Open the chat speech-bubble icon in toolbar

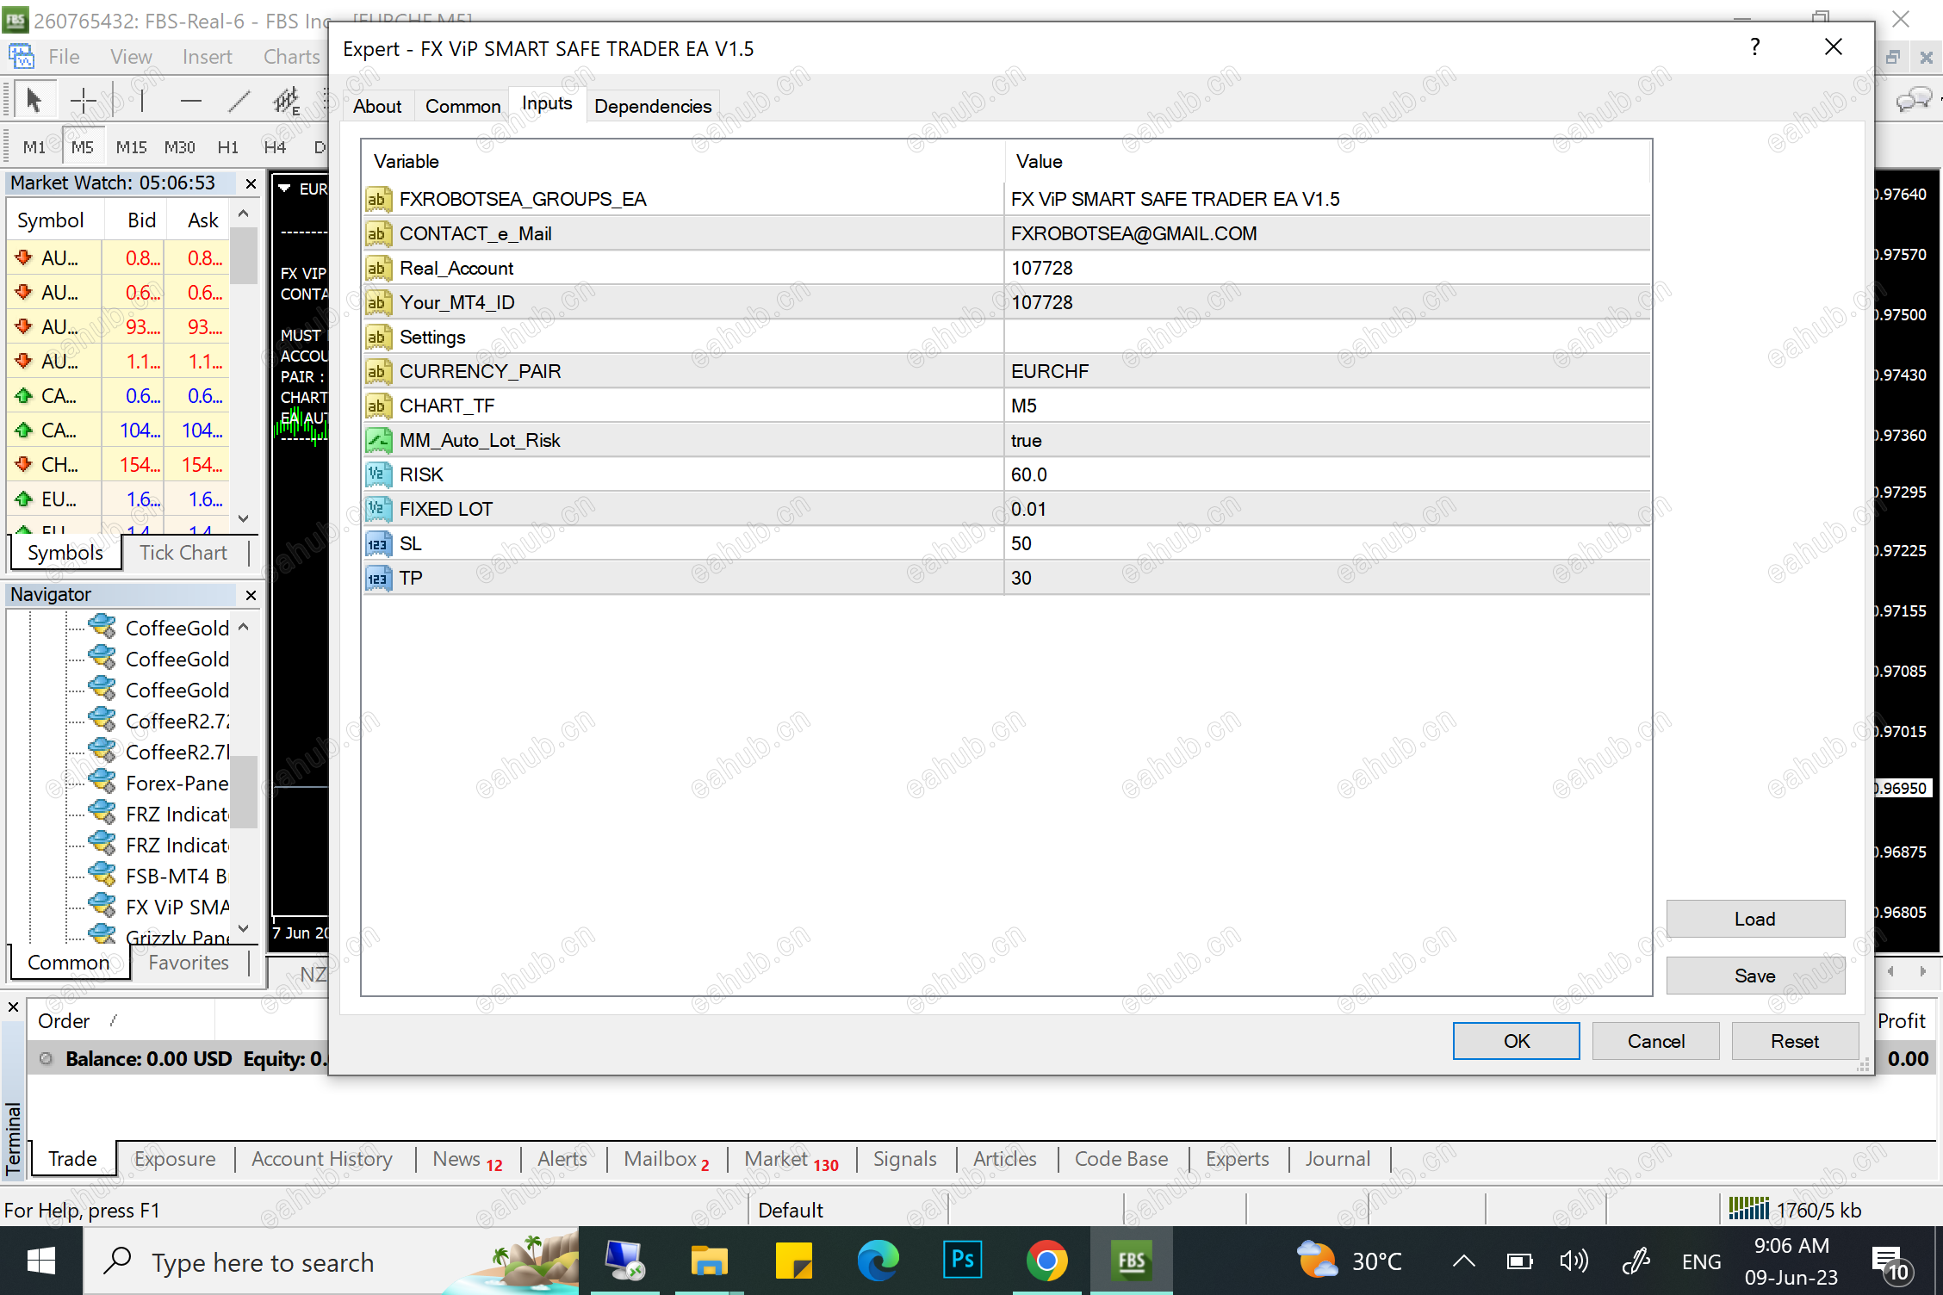coord(1913,100)
